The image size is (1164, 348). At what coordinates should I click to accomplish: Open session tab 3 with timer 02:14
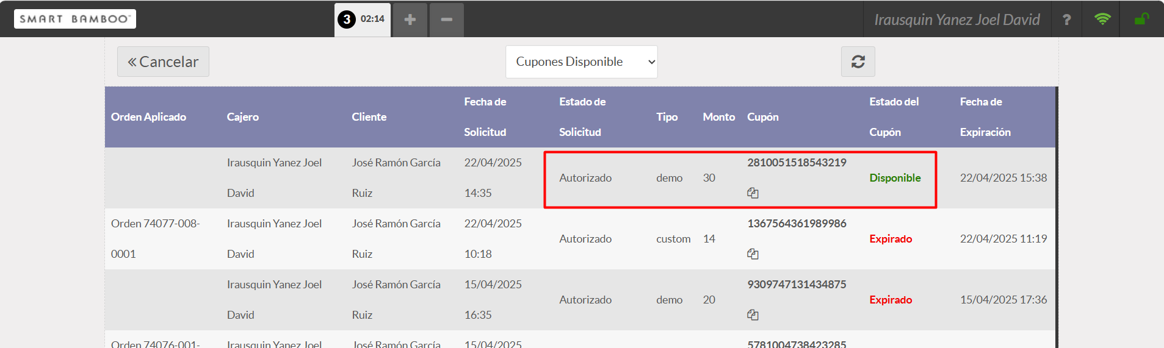click(x=362, y=20)
